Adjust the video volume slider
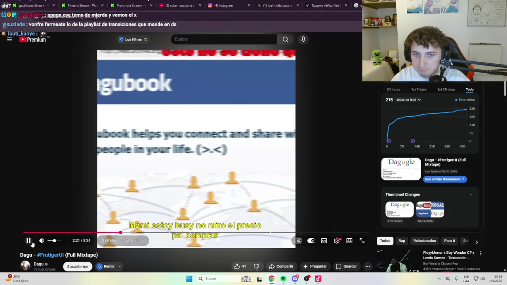This screenshot has width=507, height=285. [x=54, y=241]
